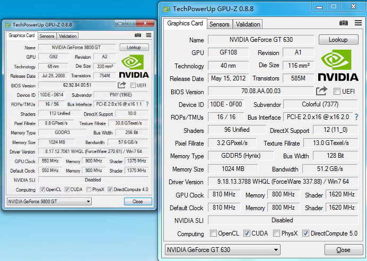Screen dimensions: 367x261
Task: Switch to Validation tab in GT 630 window
Action: point(248,24)
